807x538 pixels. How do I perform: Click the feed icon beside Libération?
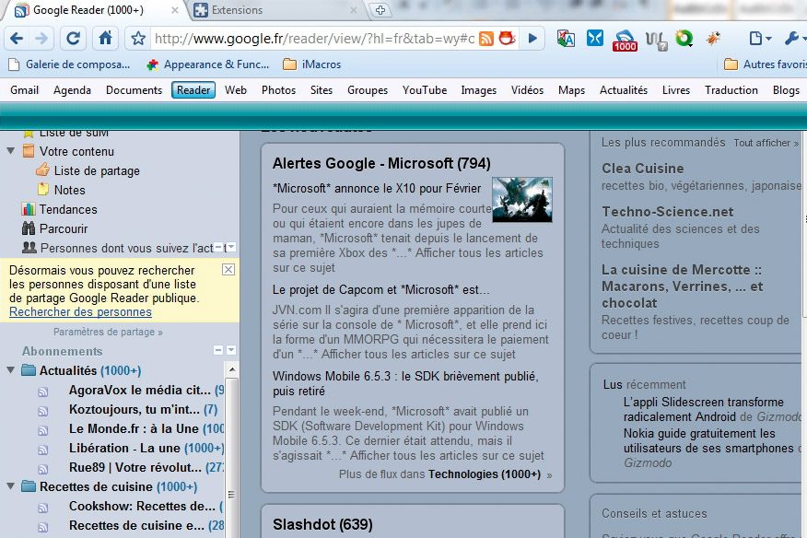(43, 450)
